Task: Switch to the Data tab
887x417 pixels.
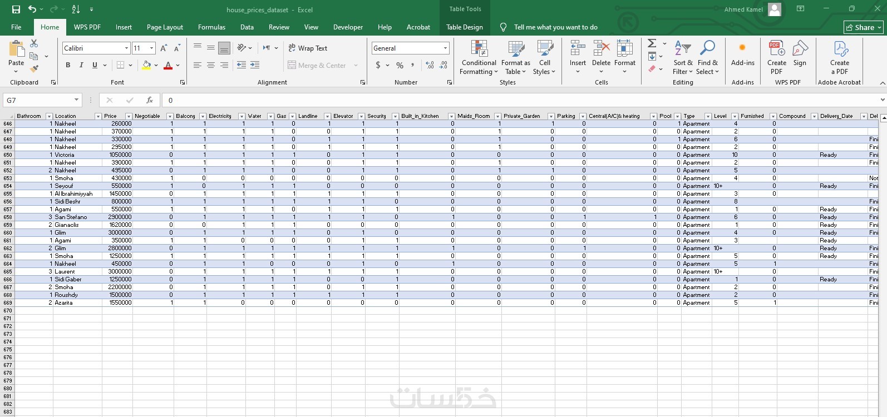Action: (x=247, y=27)
